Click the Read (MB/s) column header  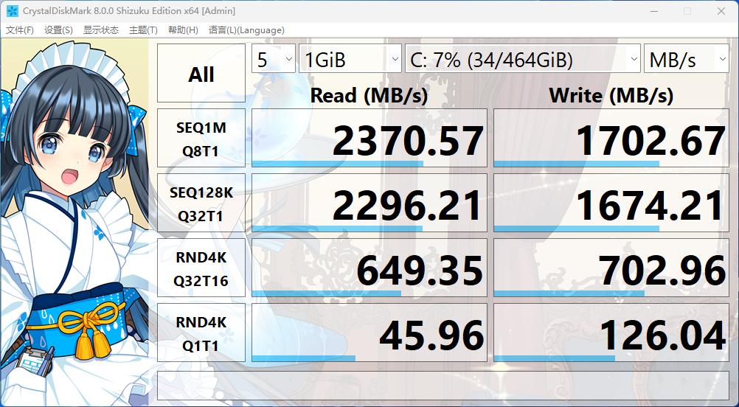tap(369, 96)
